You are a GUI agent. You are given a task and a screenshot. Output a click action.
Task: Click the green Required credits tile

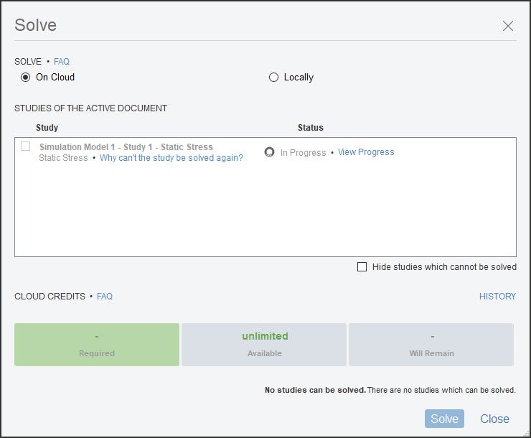pyautogui.click(x=97, y=345)
